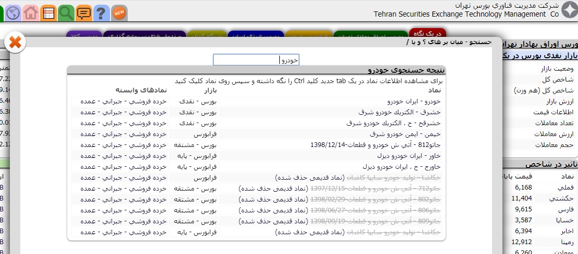Click price 9,615 in the فارس row

click(x=523, y=209)
